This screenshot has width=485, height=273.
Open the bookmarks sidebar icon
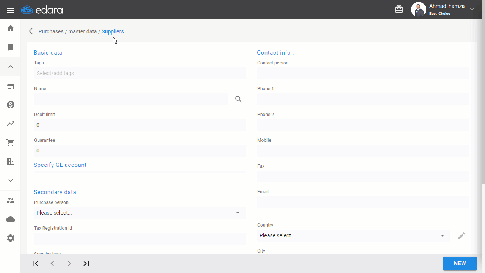coord(11,47)
